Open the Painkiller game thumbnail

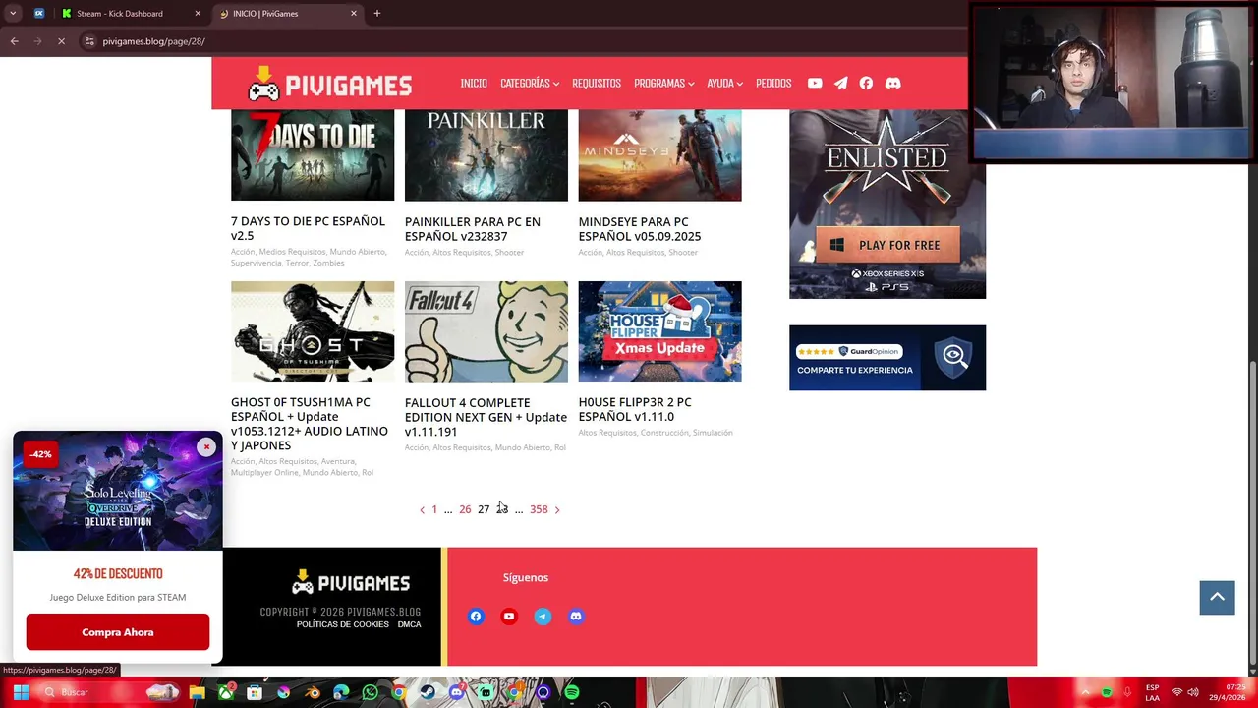point(486,154)
